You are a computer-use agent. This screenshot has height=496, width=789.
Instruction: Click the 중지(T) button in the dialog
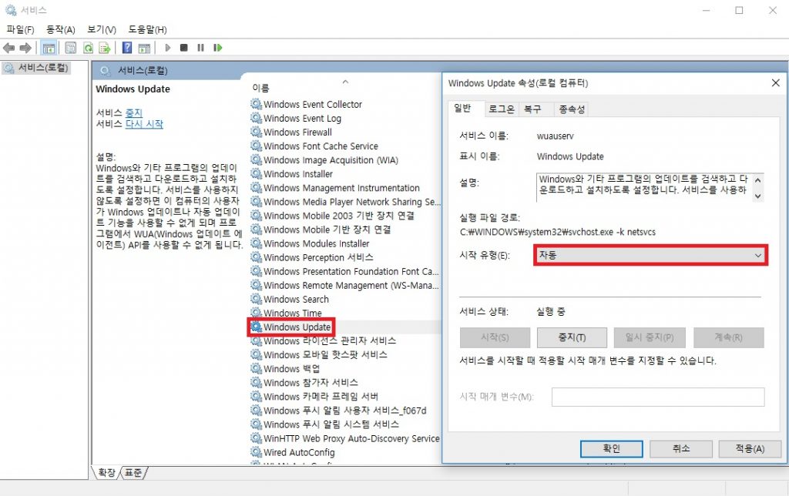[572, 337]
